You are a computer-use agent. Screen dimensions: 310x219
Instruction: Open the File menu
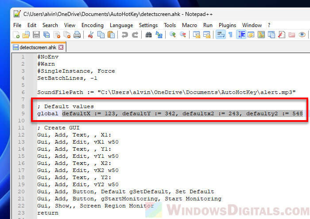coord(17,25)
